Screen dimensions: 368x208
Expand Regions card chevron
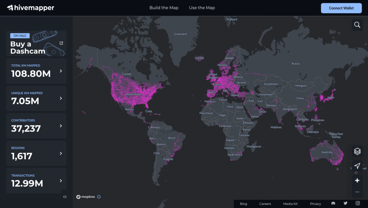coord(61,153)
